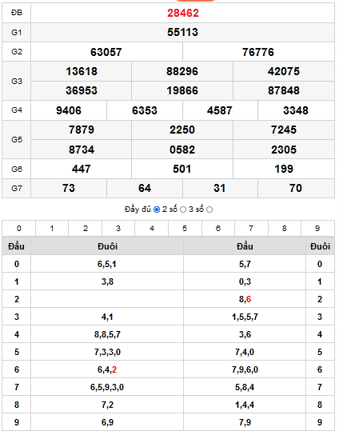Click the special prize number 28462
The image size is (339, 435).
pos(183,13)
